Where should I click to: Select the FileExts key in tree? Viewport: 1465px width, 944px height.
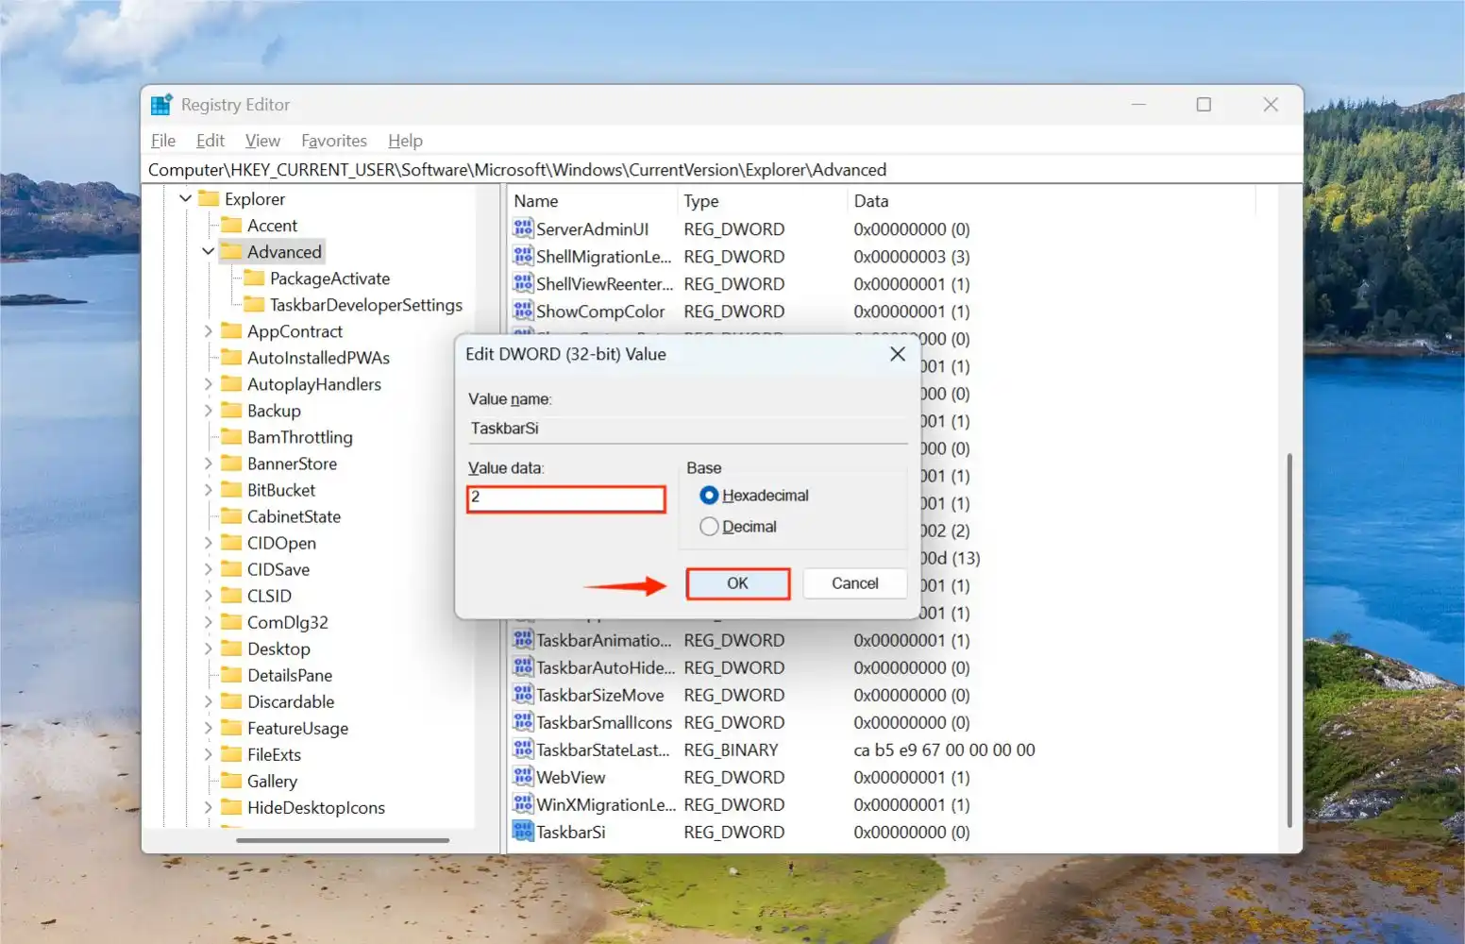pos(274,753)
